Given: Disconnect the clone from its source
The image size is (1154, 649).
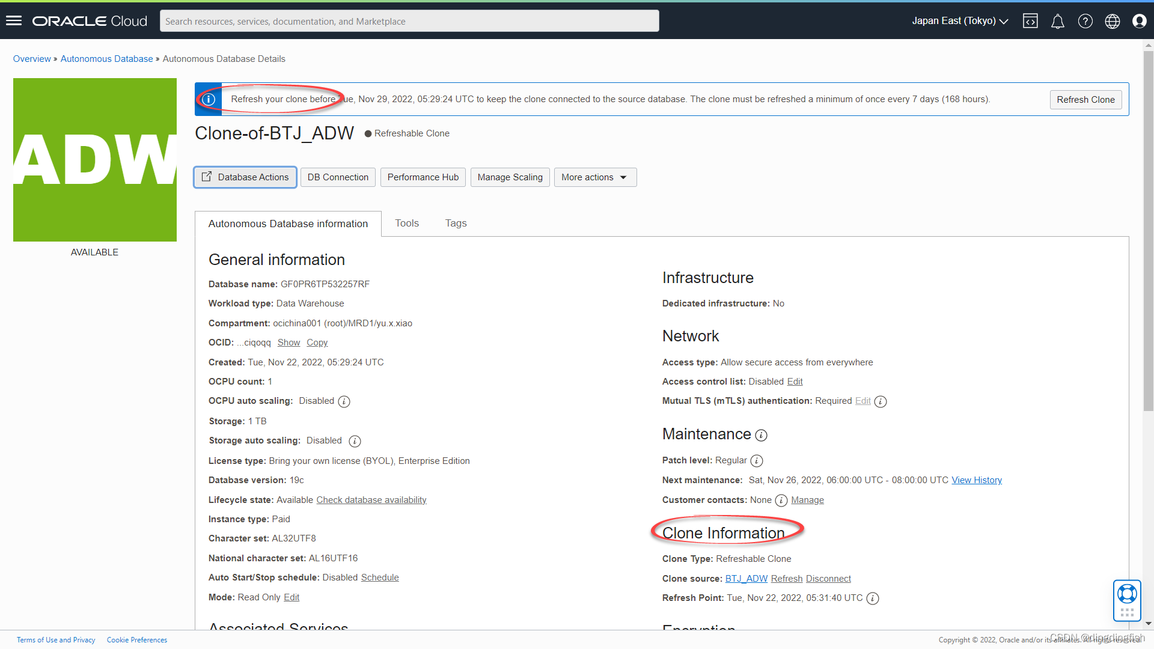Looking at the screenshot, I should click(828, 579).
